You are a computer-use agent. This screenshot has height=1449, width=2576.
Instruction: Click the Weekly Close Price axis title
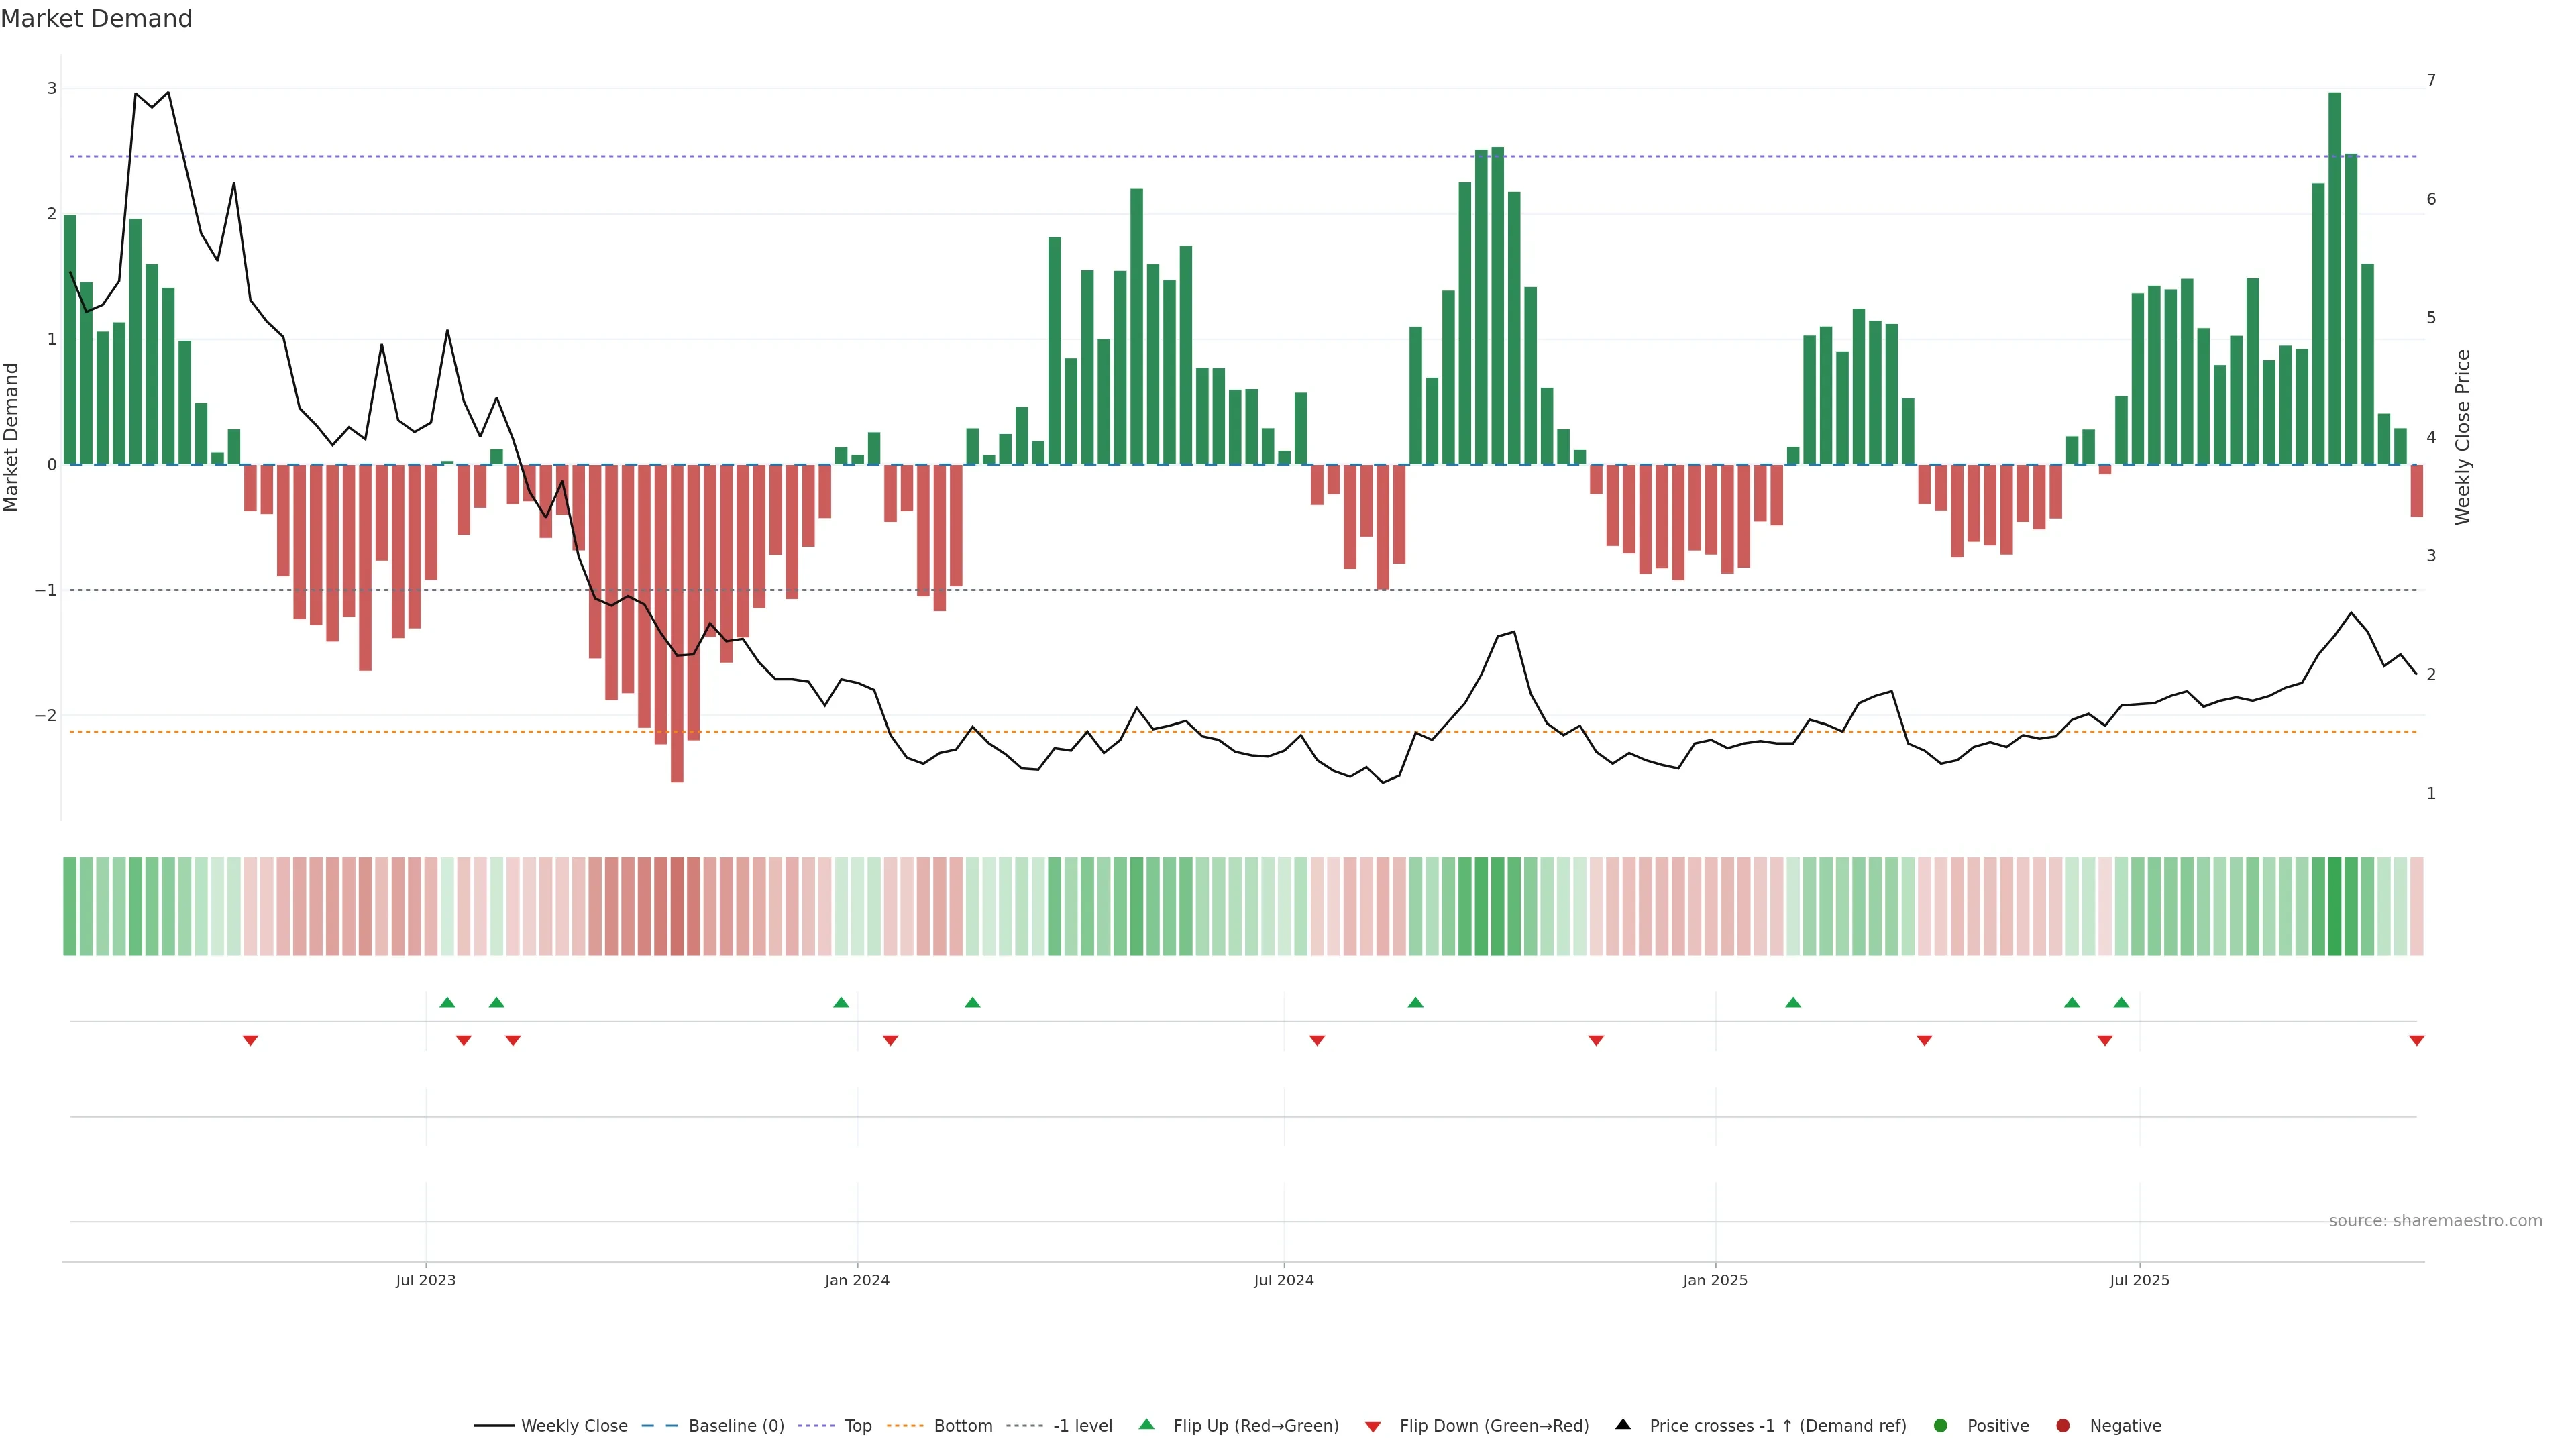click(x=2462, y=437)
